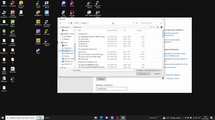Select Музыка in the navigation tree
This screenshot has height=120, width=215.
click(67, 56)
